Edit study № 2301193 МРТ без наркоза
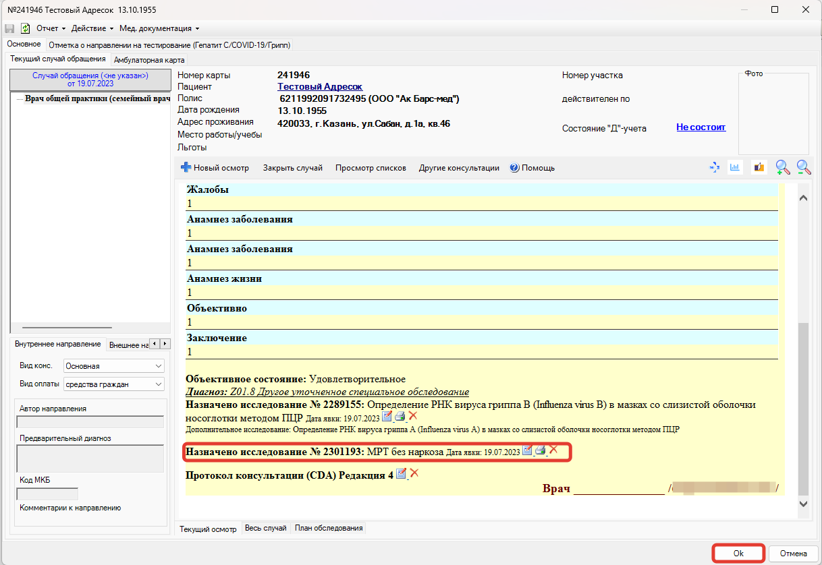Viewport: 822px width, 565px height. [528, 450]
